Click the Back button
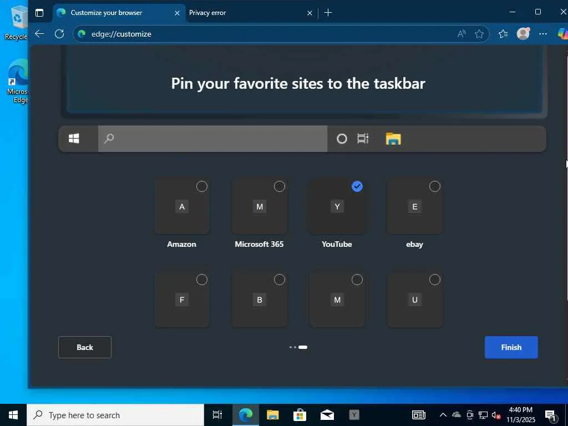 [85, 347]
